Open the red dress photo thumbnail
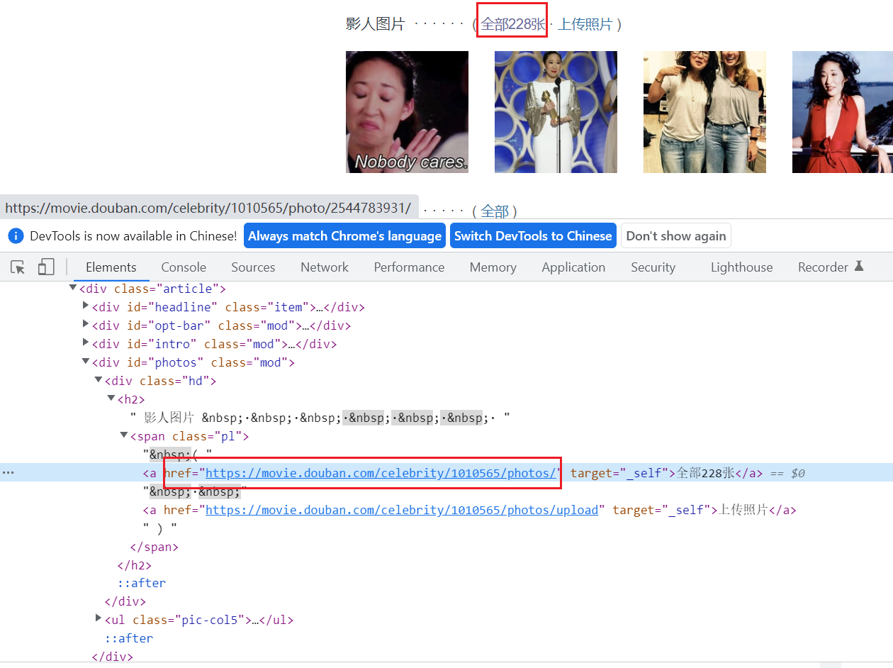 tap(843, 112)
